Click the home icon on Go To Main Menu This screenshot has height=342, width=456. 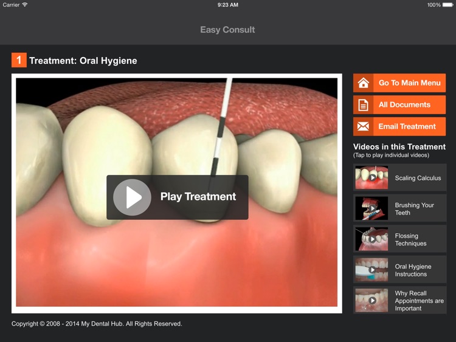[364, 83]
